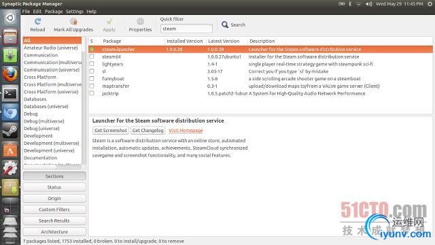
Task: Open Custom Filters view
Action: coord(54,210)
